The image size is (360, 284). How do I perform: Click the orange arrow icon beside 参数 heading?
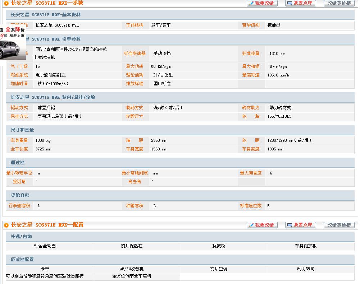(x=6, y=3)
